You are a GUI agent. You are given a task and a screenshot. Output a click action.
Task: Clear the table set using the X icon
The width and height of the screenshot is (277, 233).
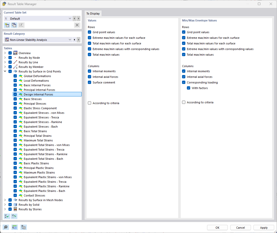coord(77,25)
